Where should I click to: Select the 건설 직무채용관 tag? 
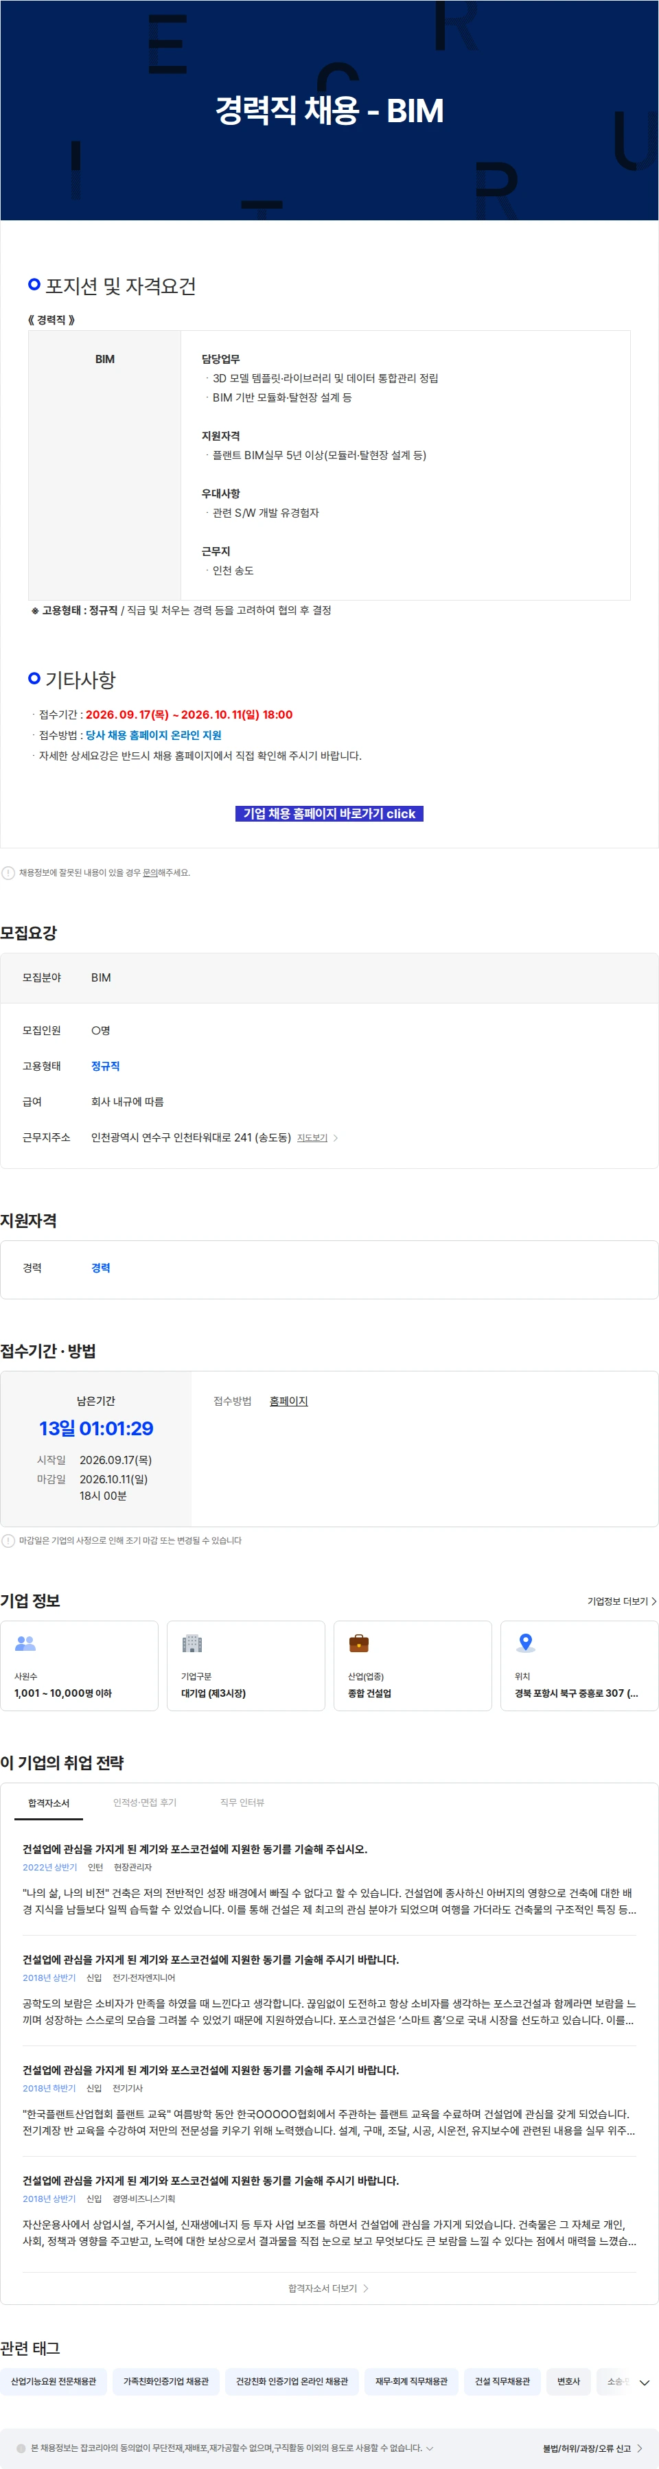tap(502, 2381)
